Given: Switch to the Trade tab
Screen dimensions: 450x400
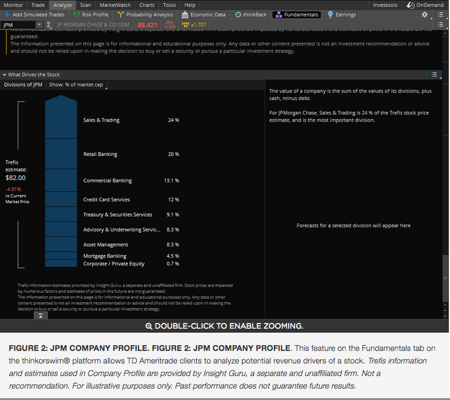Looking at the screenshot, I should [x=38, y=5].
